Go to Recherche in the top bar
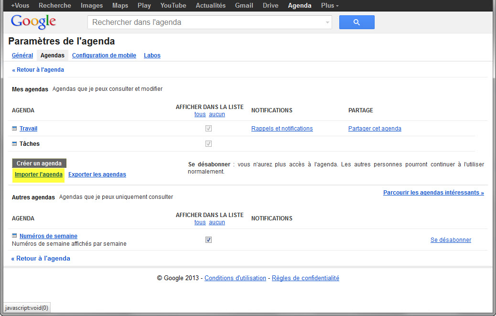Screen dimensions: 496x316 point(55,5)
